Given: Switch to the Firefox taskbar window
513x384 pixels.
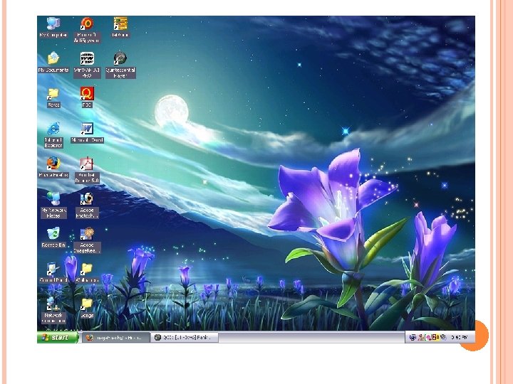Looking at the screenshot, I should [x=116, y=337].
